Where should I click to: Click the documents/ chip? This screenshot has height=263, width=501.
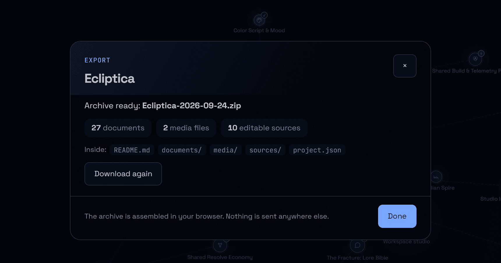[x=182, y=150]
